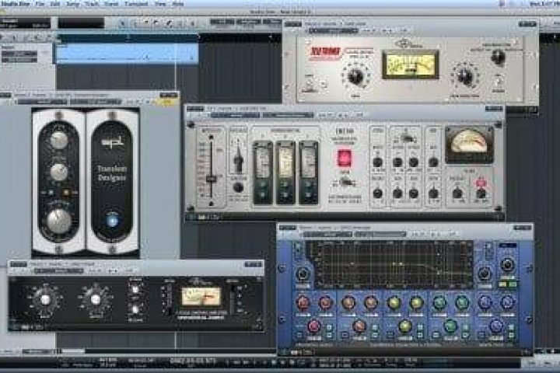560x373 pixels.
Task: Open the second Cambridge EQ header dropdown
Action: tap(380, 235)
